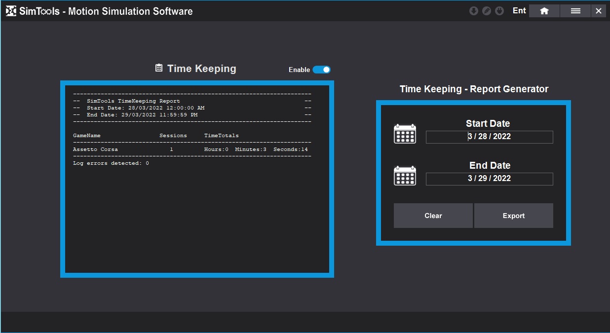This screenshot has width=610, height=333.
Task: Click the report Start Date line text
Action: [146, 108]
